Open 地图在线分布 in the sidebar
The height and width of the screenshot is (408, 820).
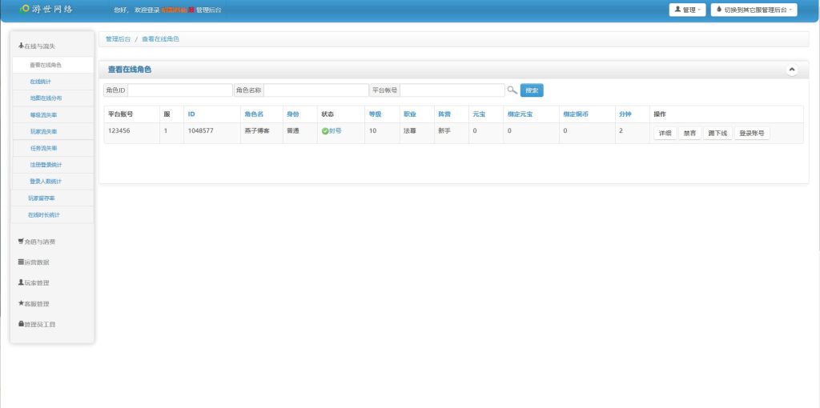[x=46, y=98]
